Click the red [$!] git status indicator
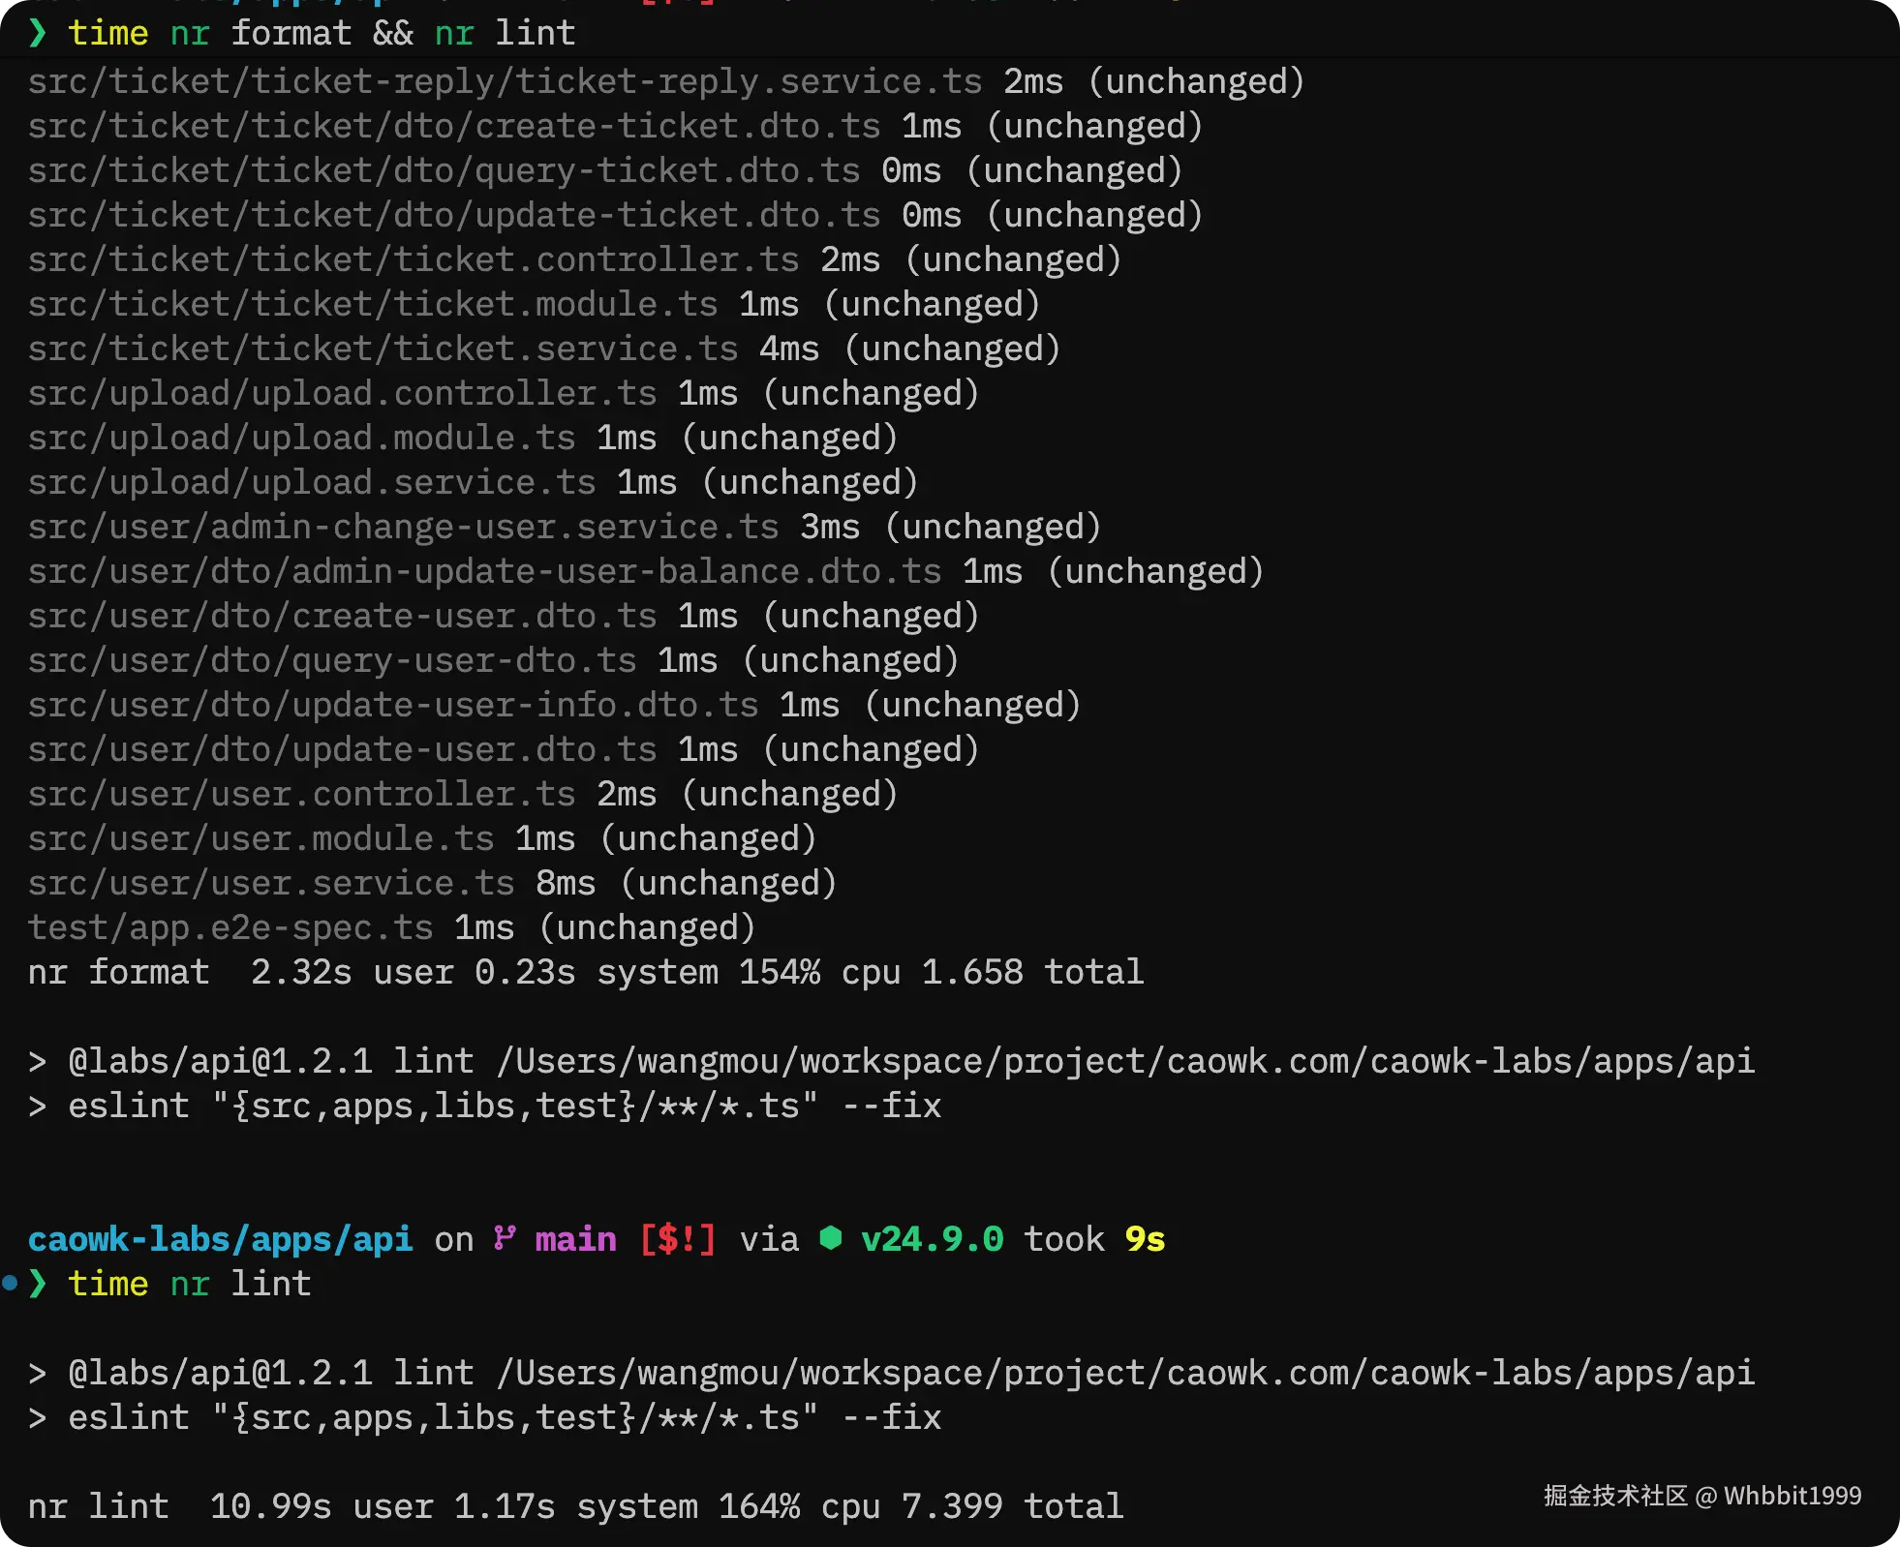 (677, 1239)
